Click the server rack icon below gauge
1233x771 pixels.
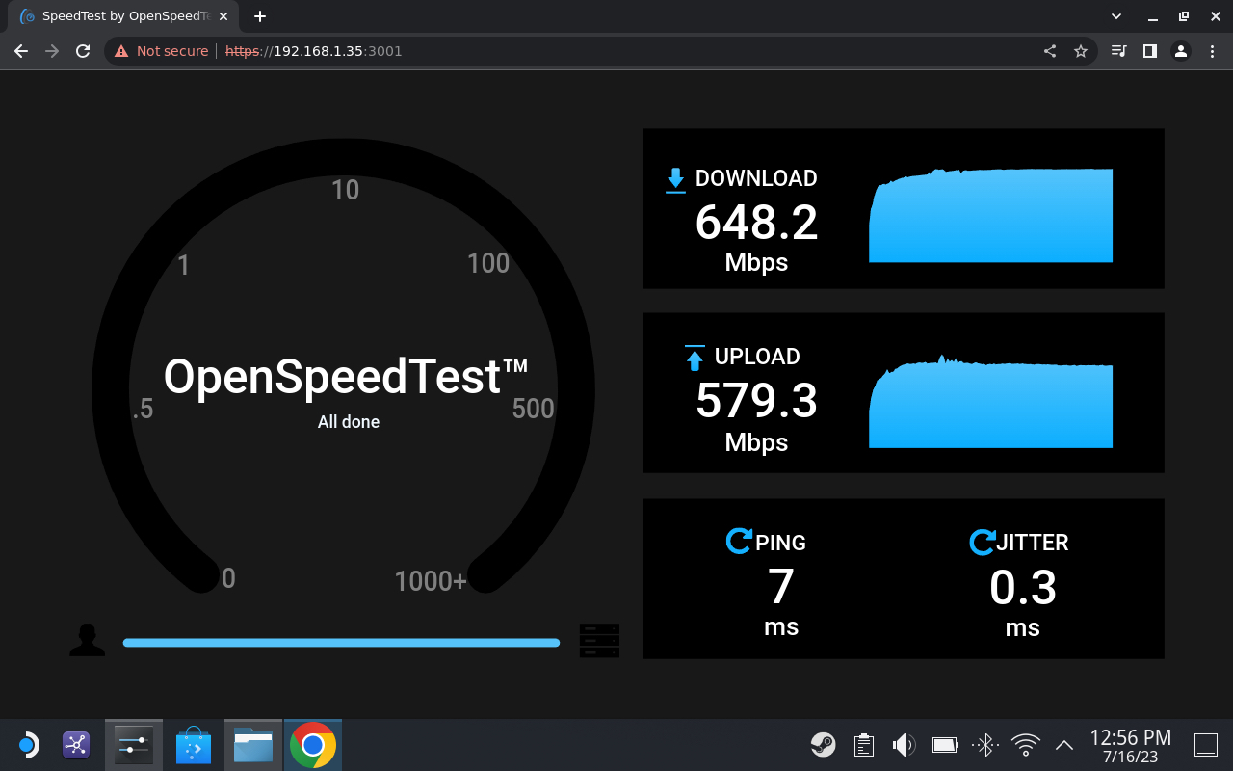click(599, 640)
